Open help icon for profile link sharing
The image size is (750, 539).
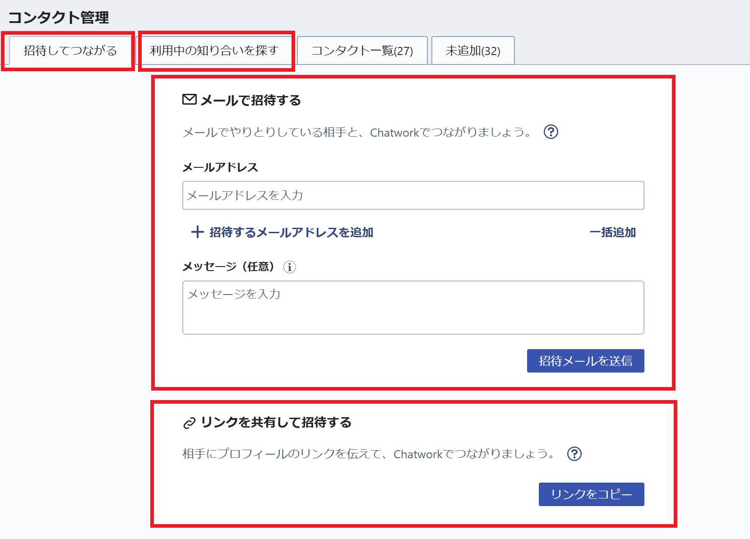574,454
